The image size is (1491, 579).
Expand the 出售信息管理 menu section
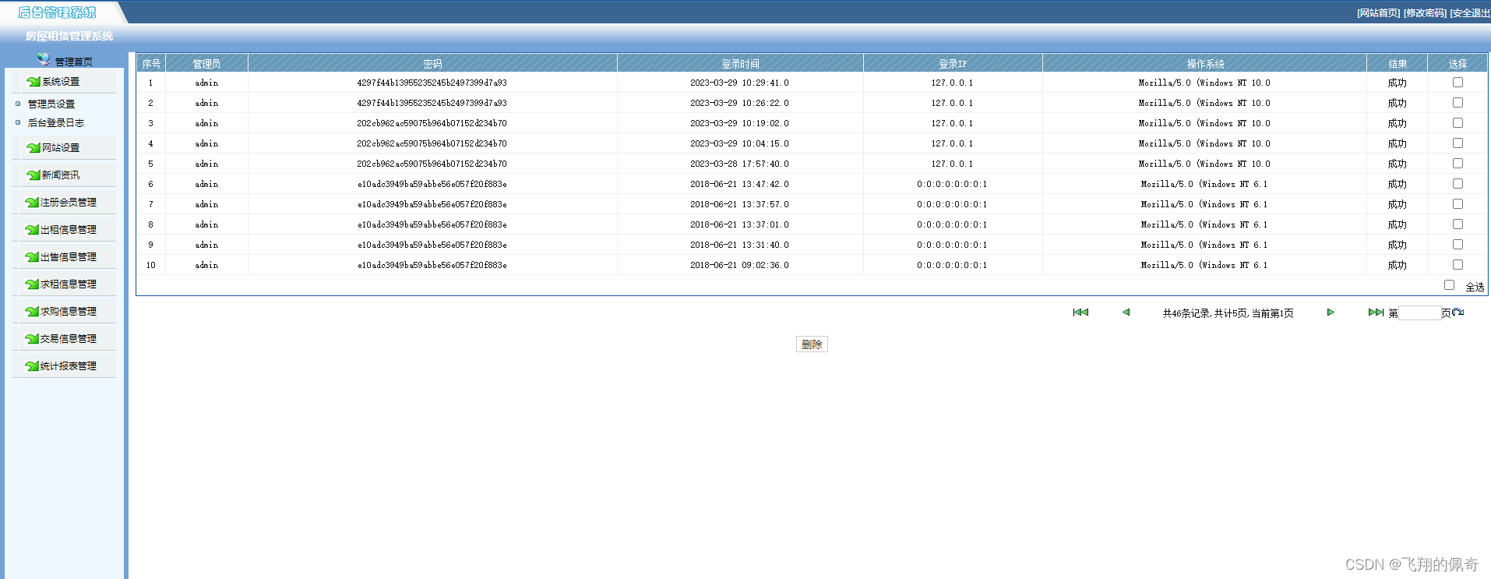click(x=69, y=257)
